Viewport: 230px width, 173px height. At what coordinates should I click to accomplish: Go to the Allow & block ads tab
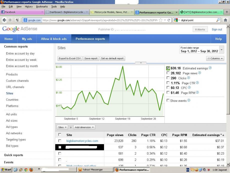54,39
